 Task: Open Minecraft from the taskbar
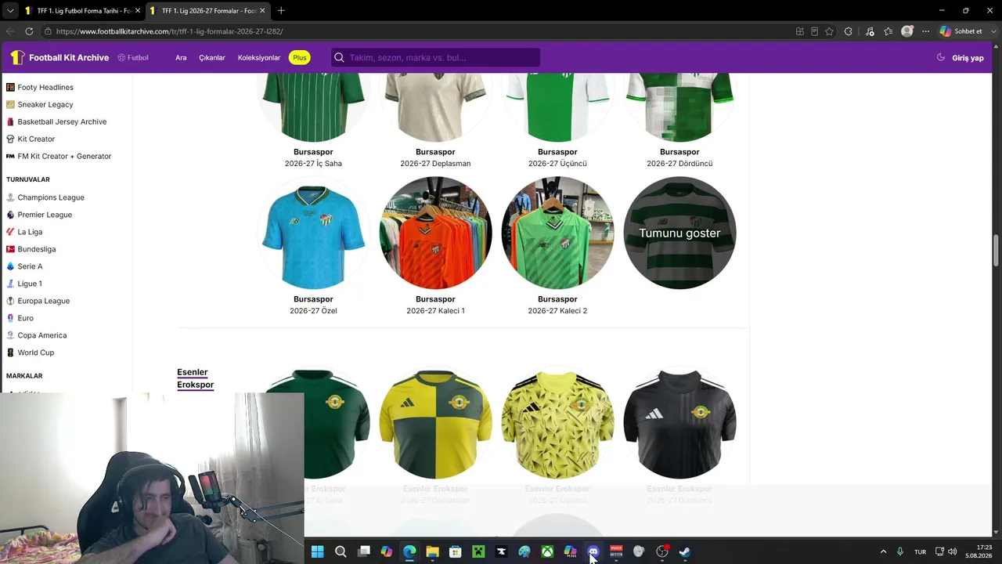point(478,552)
